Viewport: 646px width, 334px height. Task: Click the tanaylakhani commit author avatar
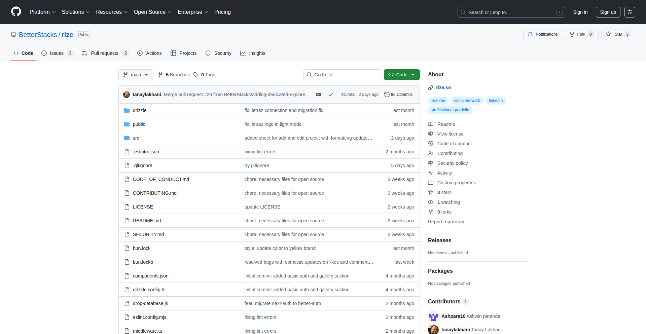[x=127, y=95]
